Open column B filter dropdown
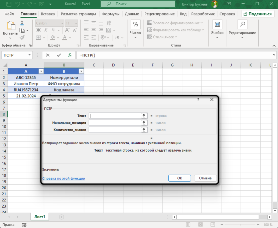278x228 pixels. point(81,71)
